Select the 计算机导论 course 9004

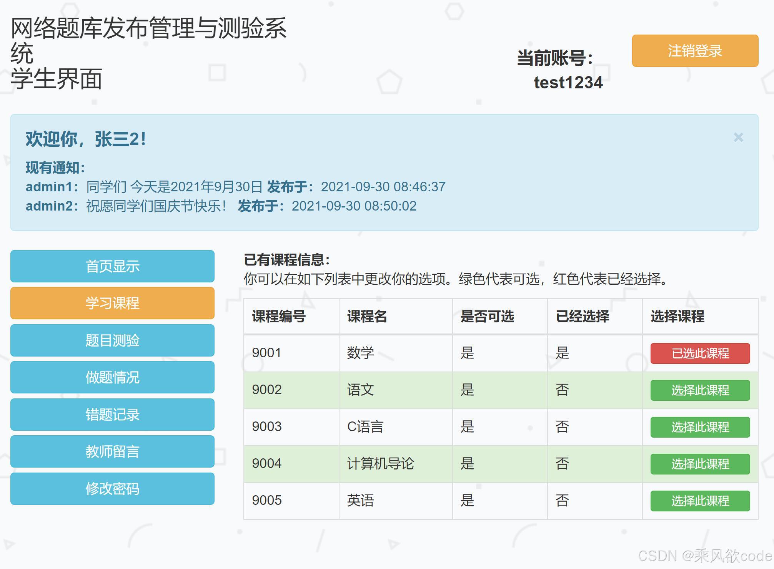click(x=700, y=464)
